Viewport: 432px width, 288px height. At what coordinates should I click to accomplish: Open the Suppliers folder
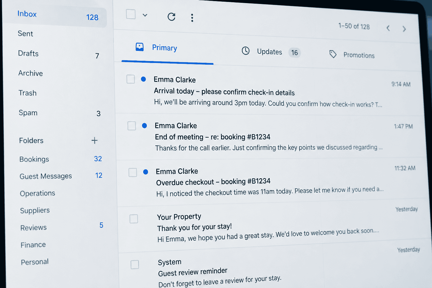click(35, 210)
